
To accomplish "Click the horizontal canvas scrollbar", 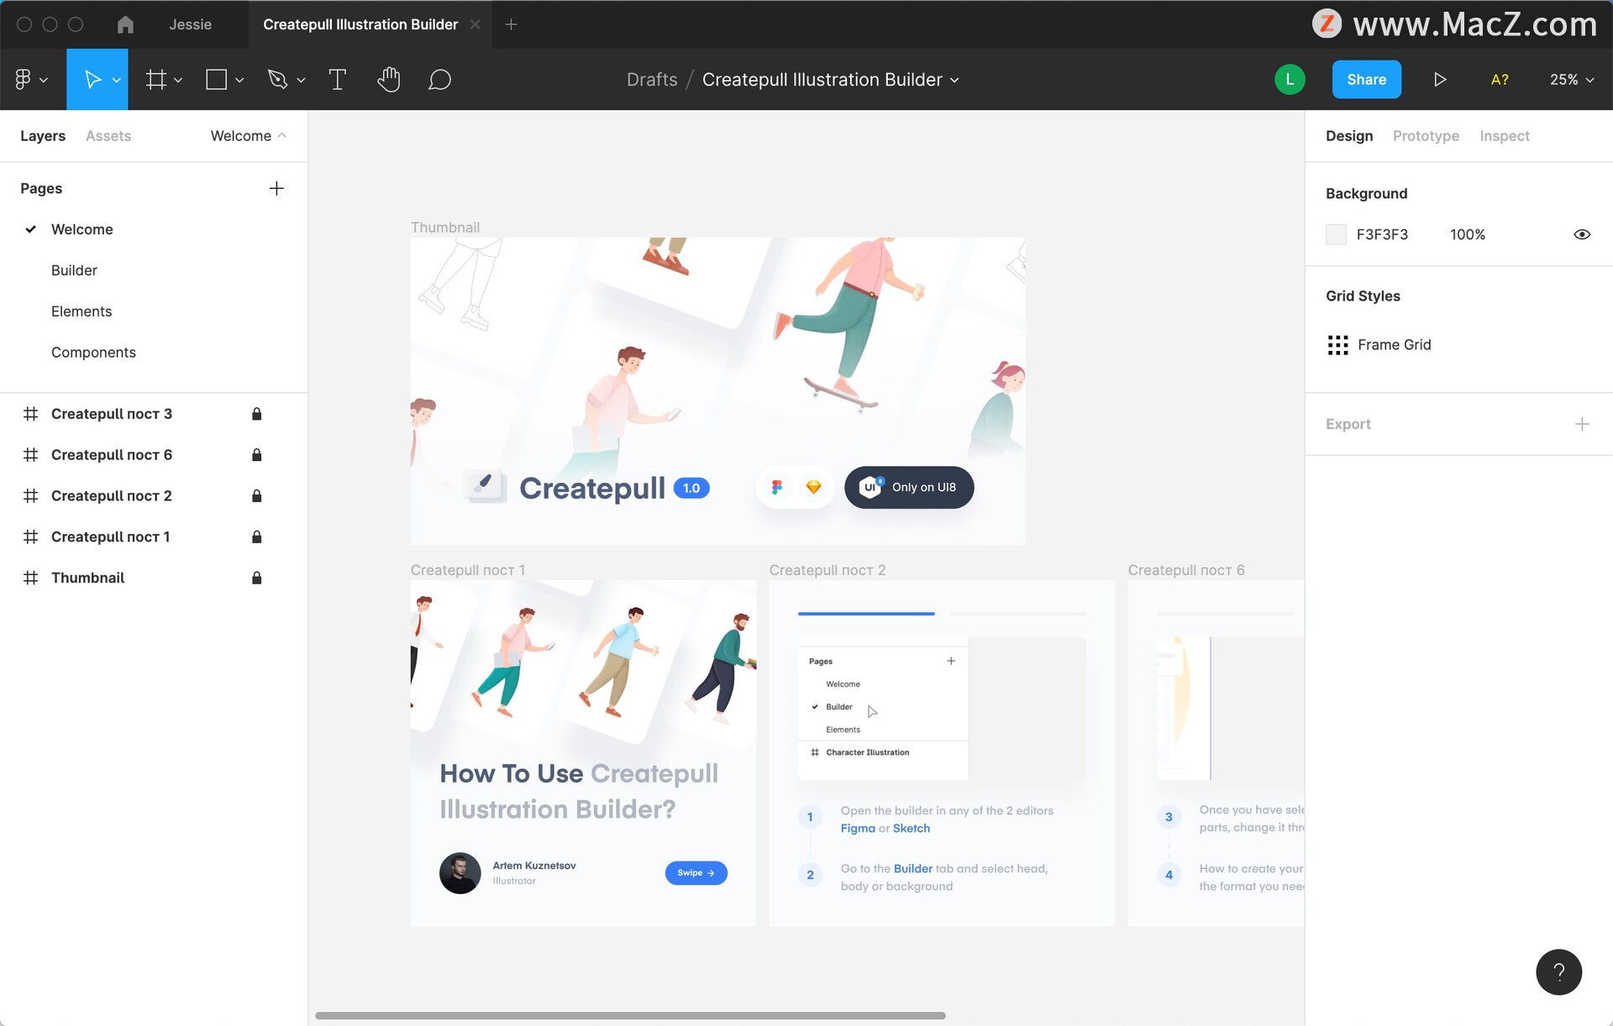I will pyautogui.click(x=630, y=1016).
